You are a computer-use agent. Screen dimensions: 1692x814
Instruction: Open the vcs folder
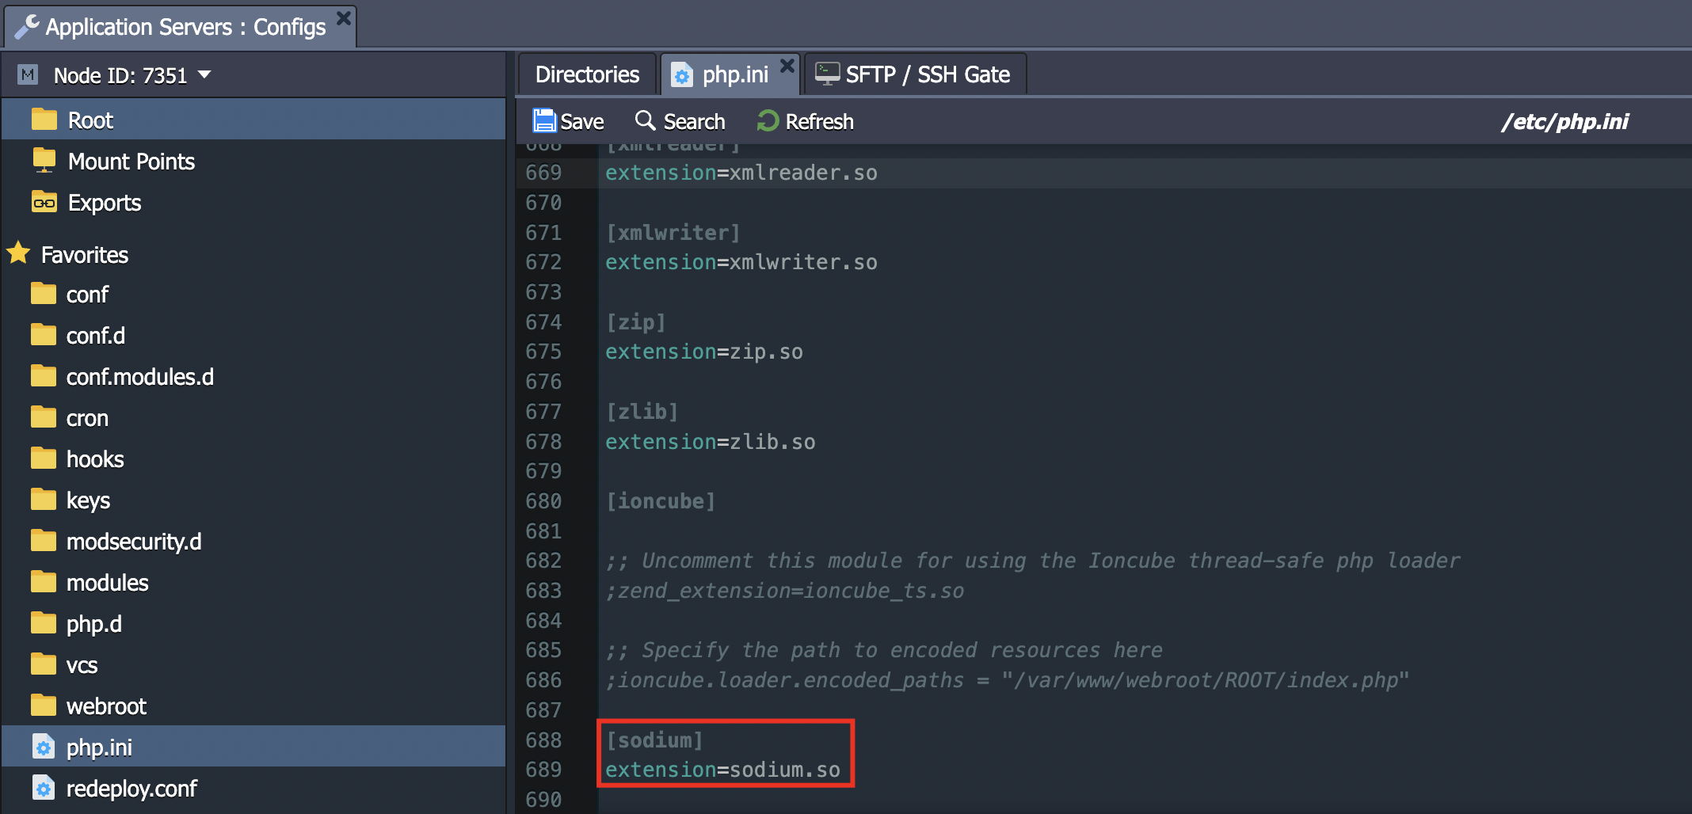82,665
